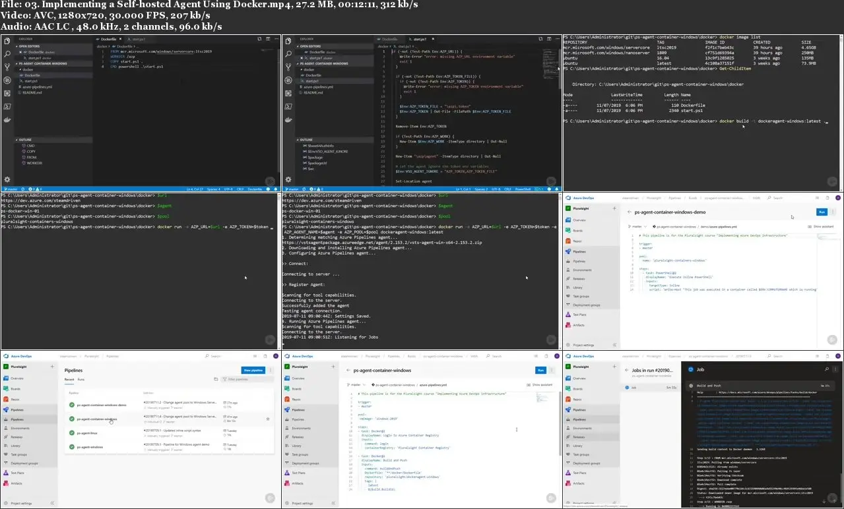Image resolution: width=844 pixels, height=509 pixels.
Task: Open Test Plans icon in Pipelines list frame
Action: [6, 473]
